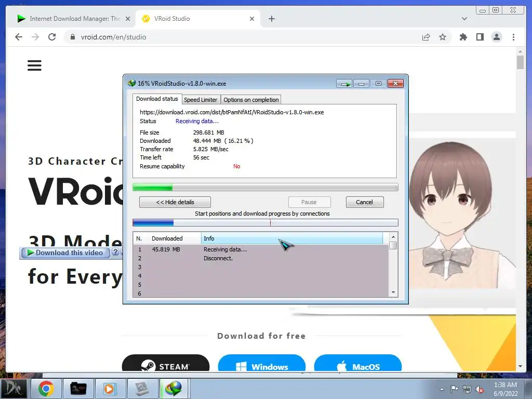Click the Chrome forward arrow
The width and height of the screenshot is (532, 399).
tap(35, 37)
